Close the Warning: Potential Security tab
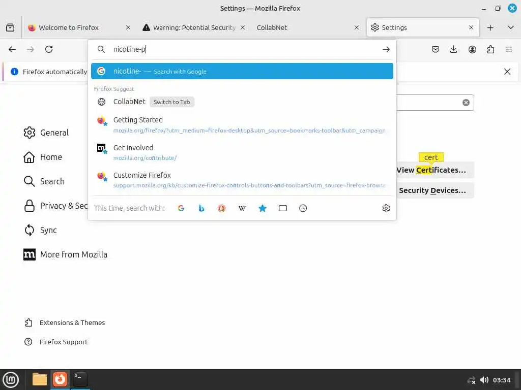Image resolution: width=521 pixels, height=390 pixels. [243, 27]
